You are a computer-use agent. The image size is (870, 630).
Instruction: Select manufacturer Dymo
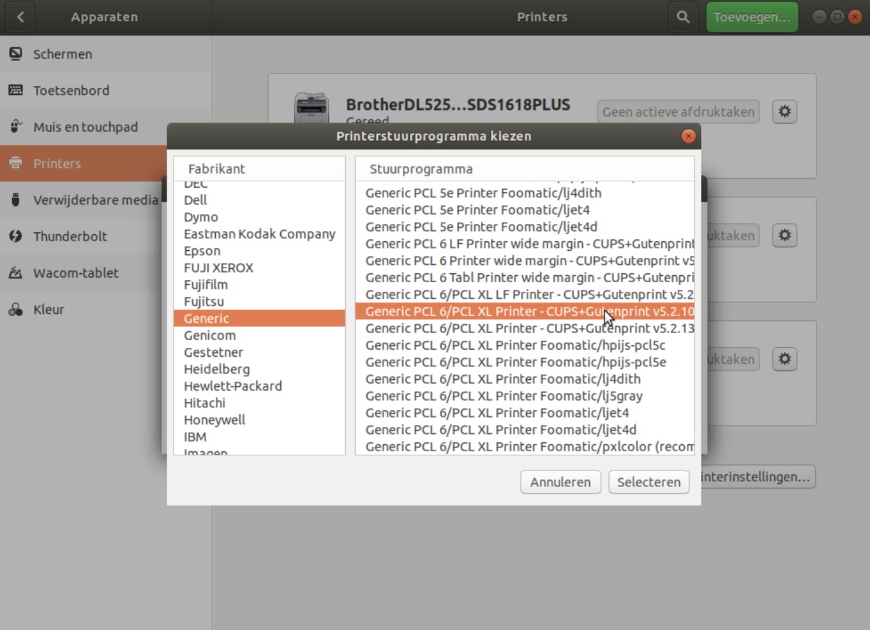click(259, 217)
